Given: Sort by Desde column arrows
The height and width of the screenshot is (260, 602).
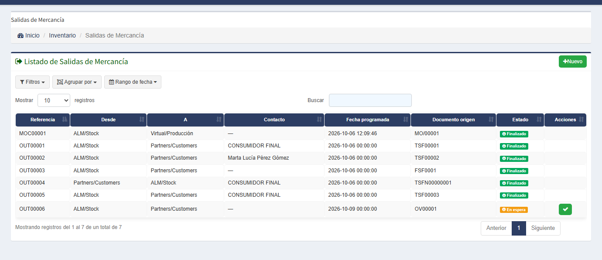Looking at the screenshot, I should point(142,120).
